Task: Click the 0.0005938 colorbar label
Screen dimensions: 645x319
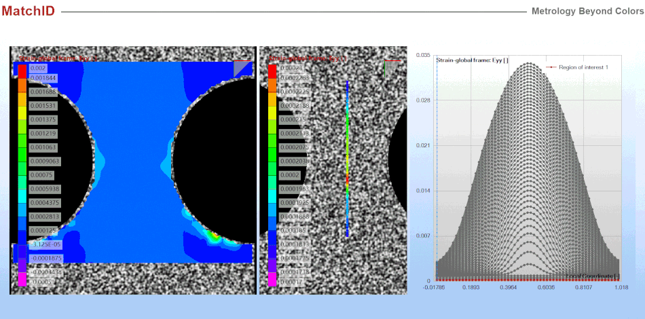Action: click(45, 189)
